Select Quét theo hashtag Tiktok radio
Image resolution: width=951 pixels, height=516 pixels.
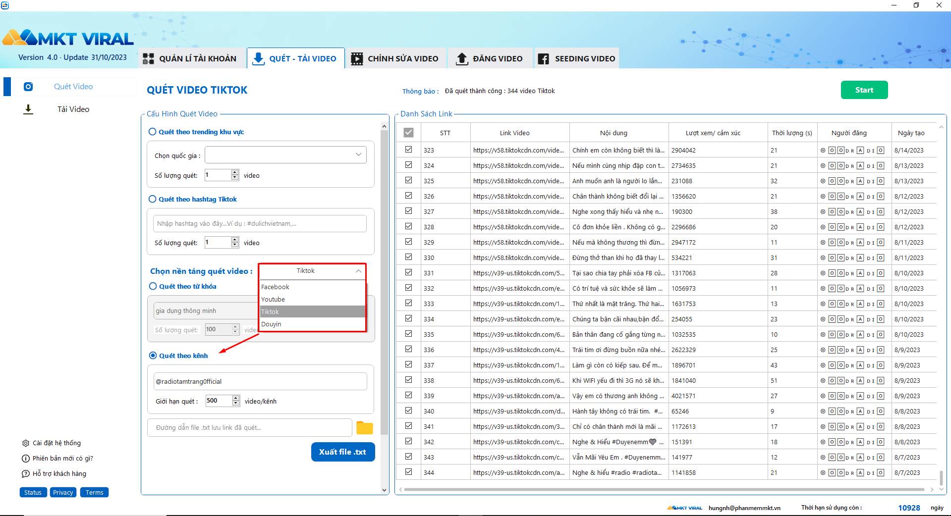coord(153,199)
